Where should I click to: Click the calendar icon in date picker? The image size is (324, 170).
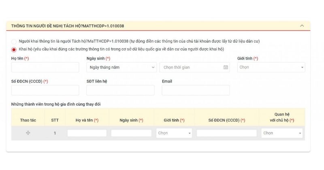[x=226, y=67]
